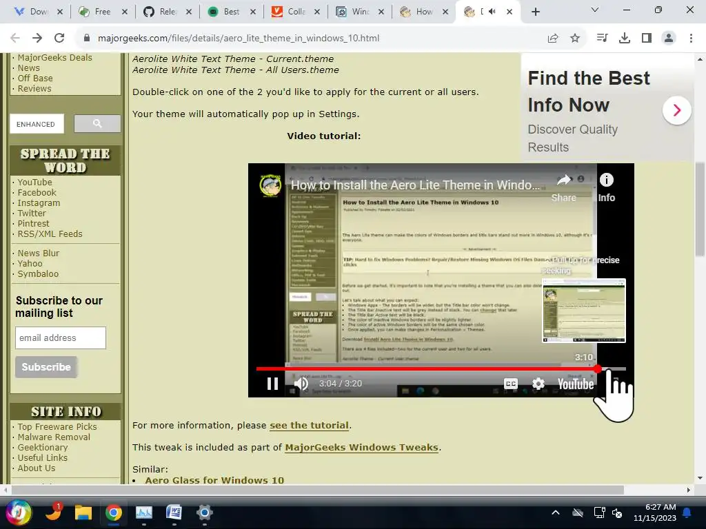Open Word from the taskbar
Screen dimensions: 706x529
(174, 512)
